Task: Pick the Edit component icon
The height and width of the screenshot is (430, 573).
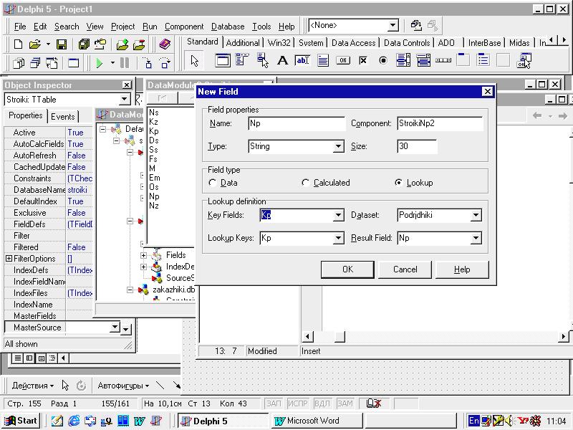Action: 302,60
